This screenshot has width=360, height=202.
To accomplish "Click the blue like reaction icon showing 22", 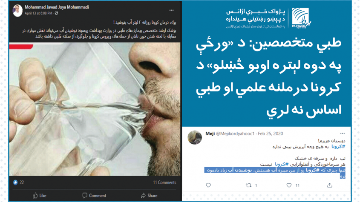I will [15, 182].
